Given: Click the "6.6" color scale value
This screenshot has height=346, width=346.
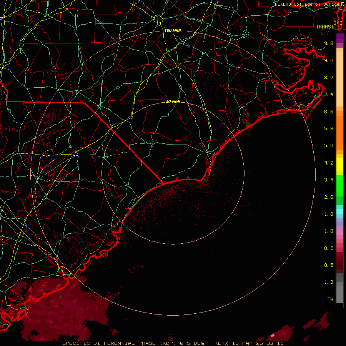Looking at the screenshot, I should point(329,111).
